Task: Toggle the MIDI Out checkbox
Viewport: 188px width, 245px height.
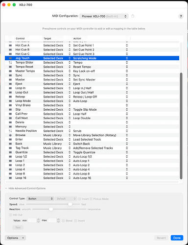Action: pos(10,215)
